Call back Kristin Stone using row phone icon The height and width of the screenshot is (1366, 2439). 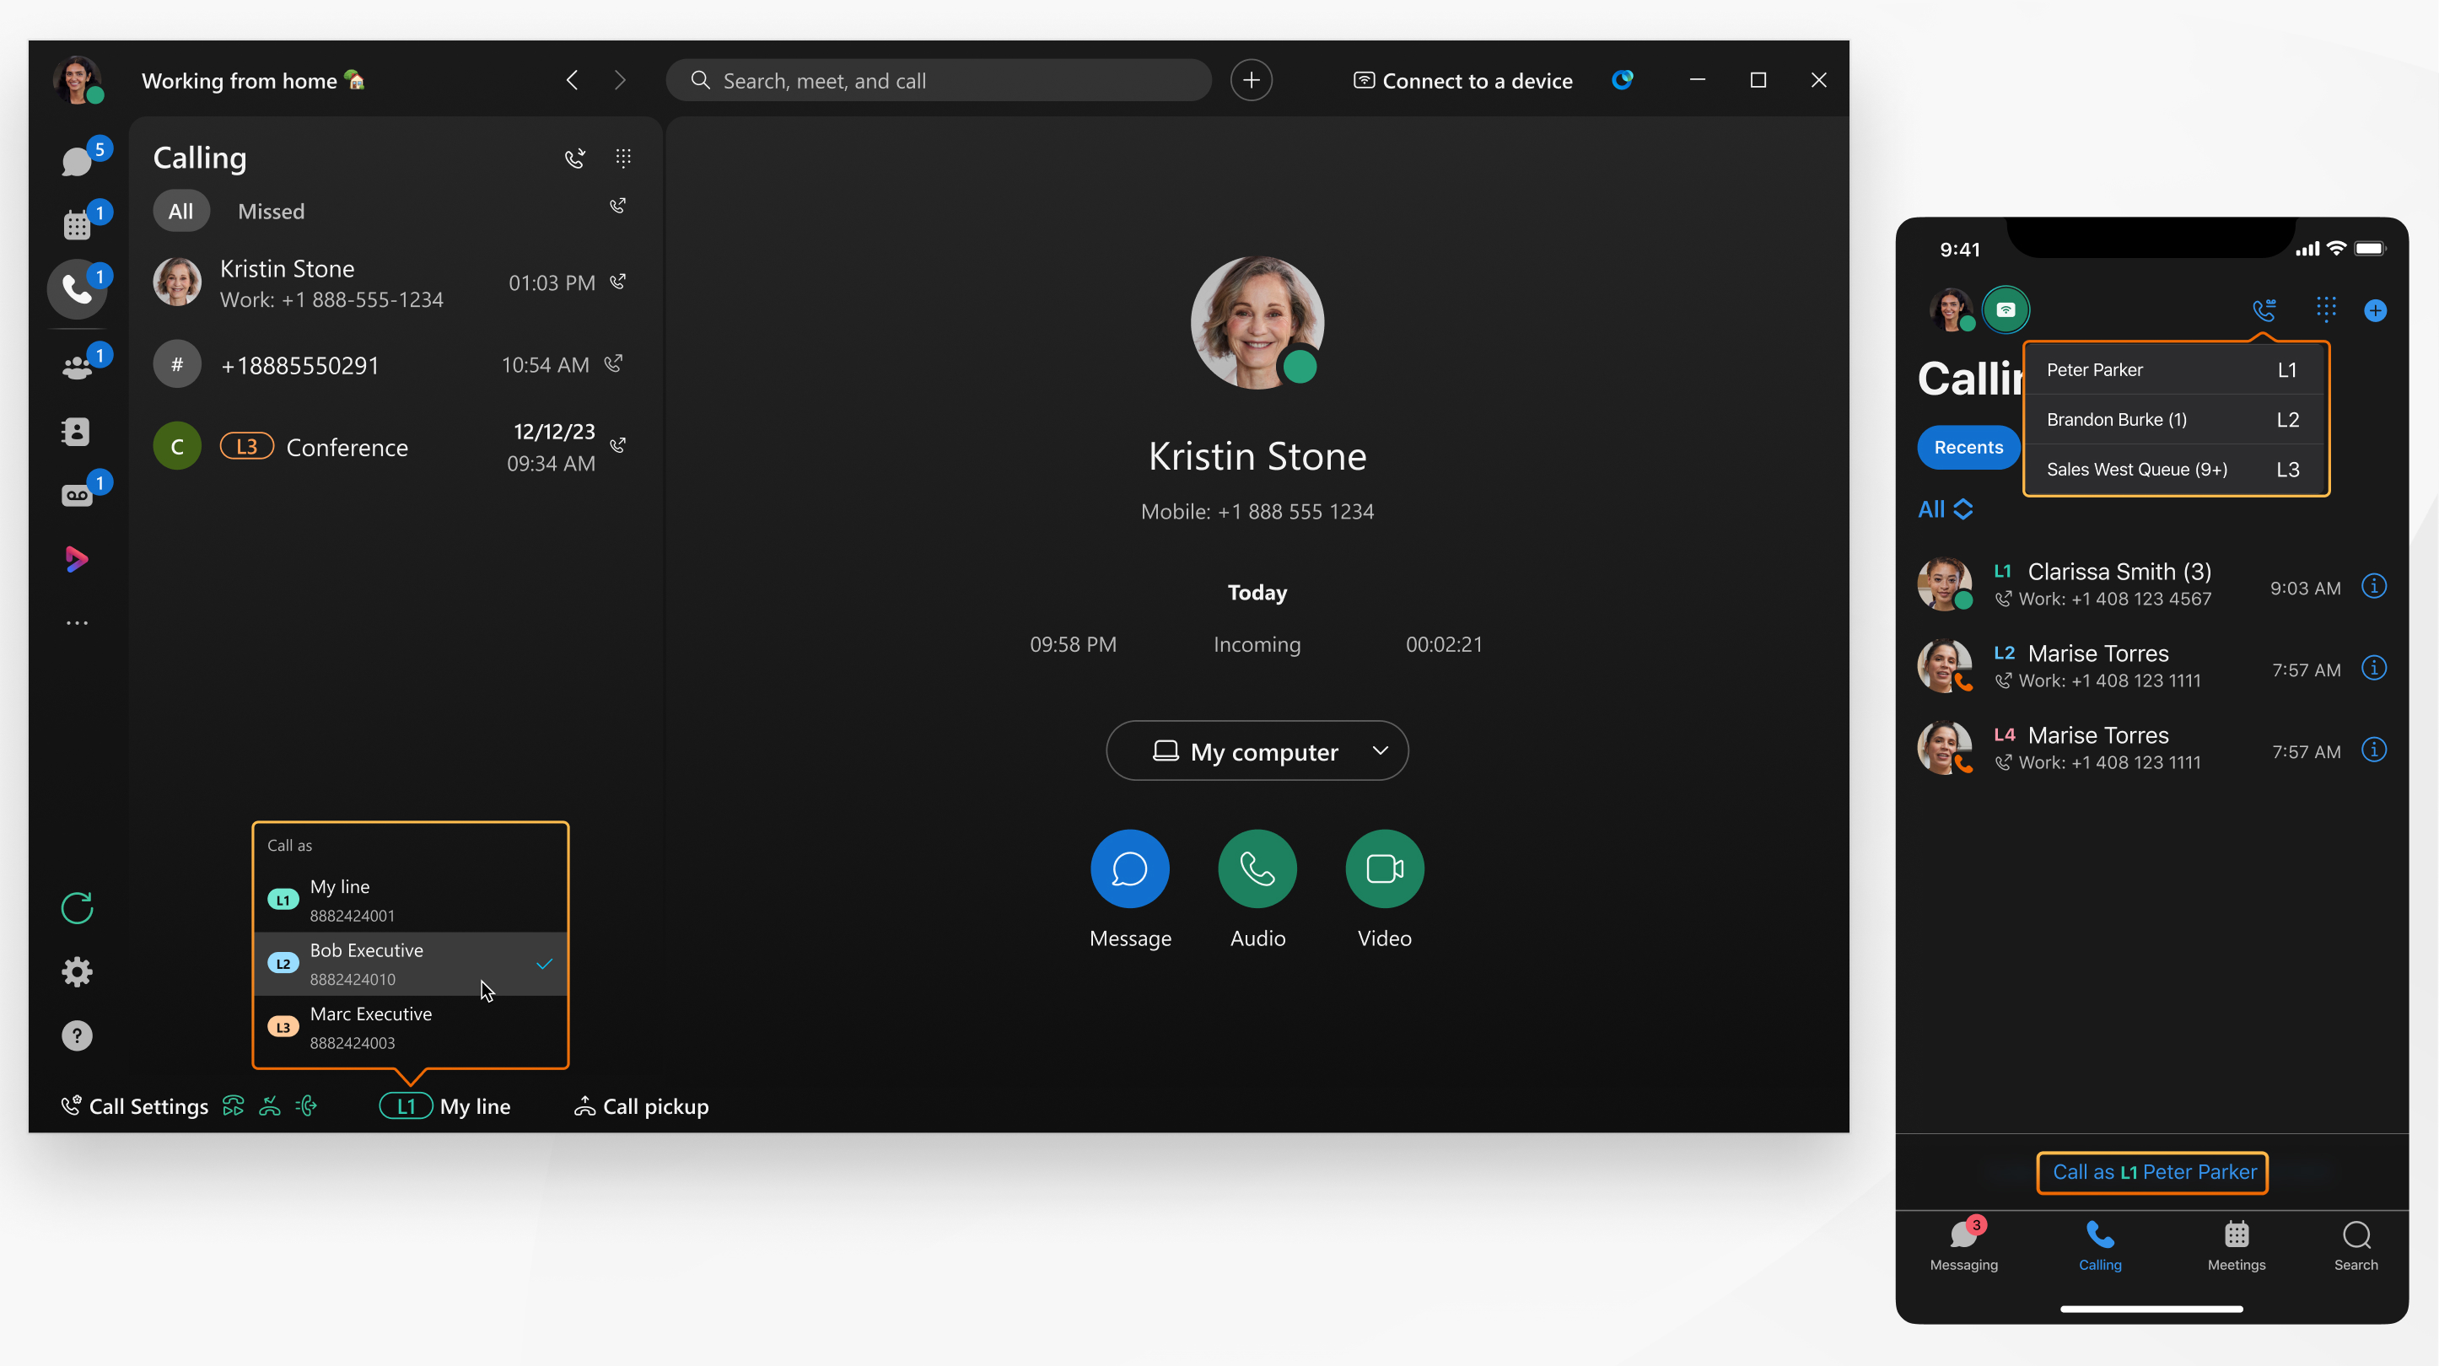(x=618, y=282)
